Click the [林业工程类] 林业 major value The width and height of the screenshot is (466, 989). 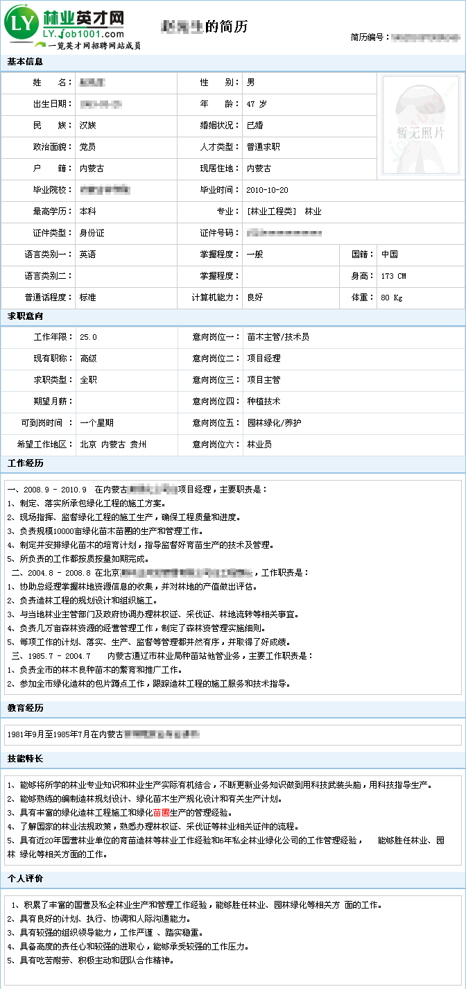pyautogui.click(x=284, y=212)
